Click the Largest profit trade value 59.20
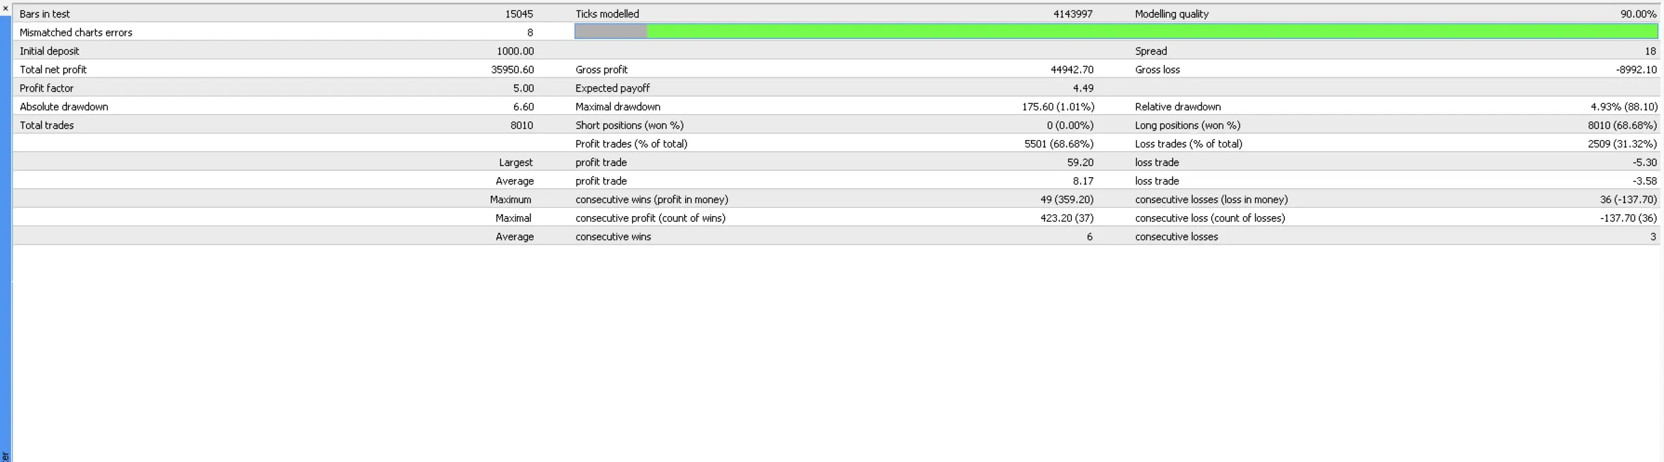The image size is (1664, 462). [1080, 162]
